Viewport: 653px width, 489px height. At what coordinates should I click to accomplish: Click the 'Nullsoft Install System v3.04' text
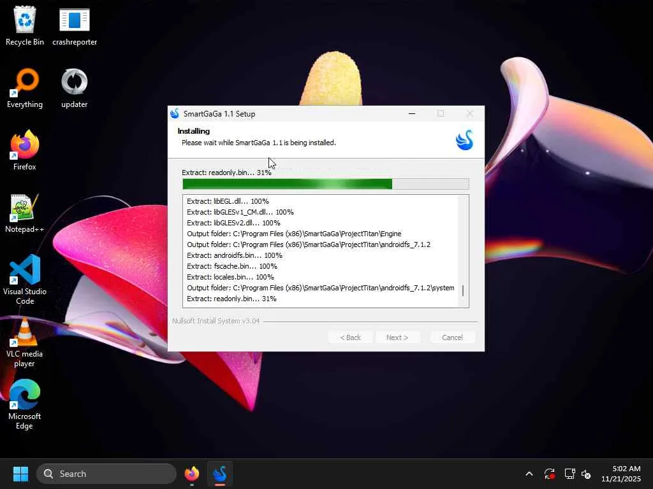(216, 321)
